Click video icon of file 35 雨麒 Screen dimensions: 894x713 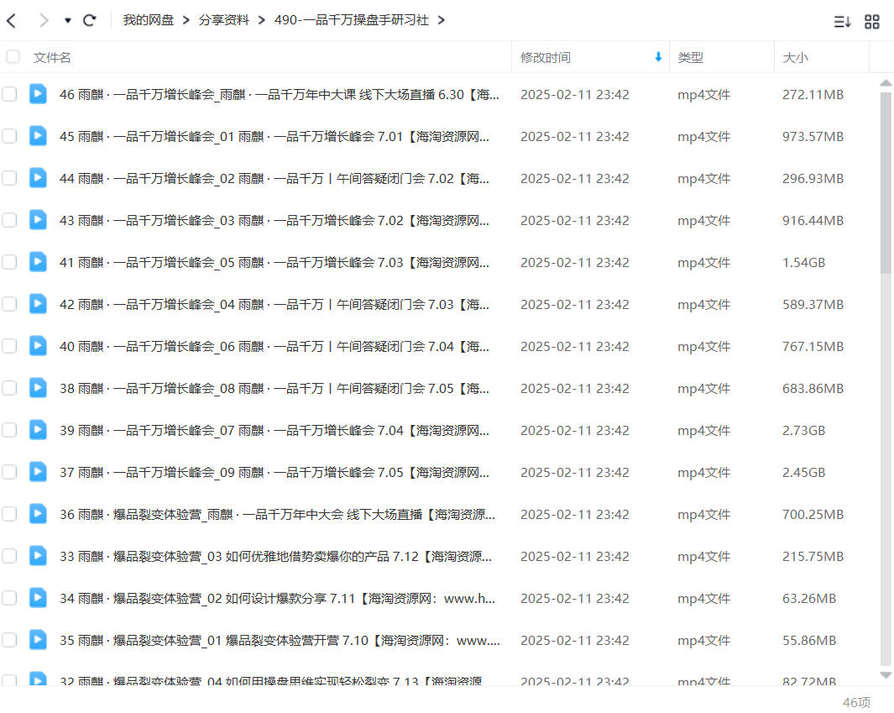click(x=39, y=640)
